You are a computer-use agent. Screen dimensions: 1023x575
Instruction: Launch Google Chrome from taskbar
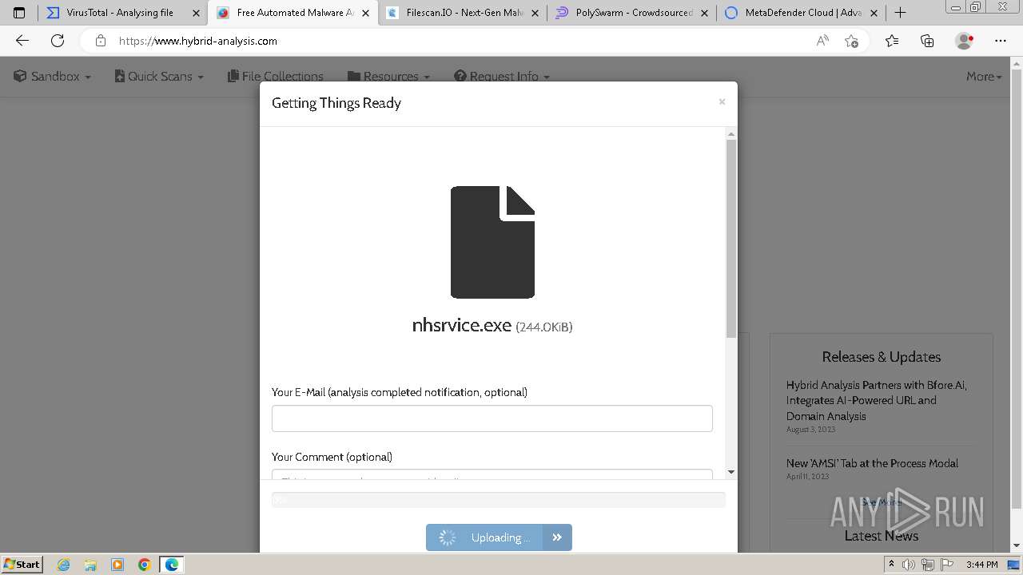(x=145, y=565)
